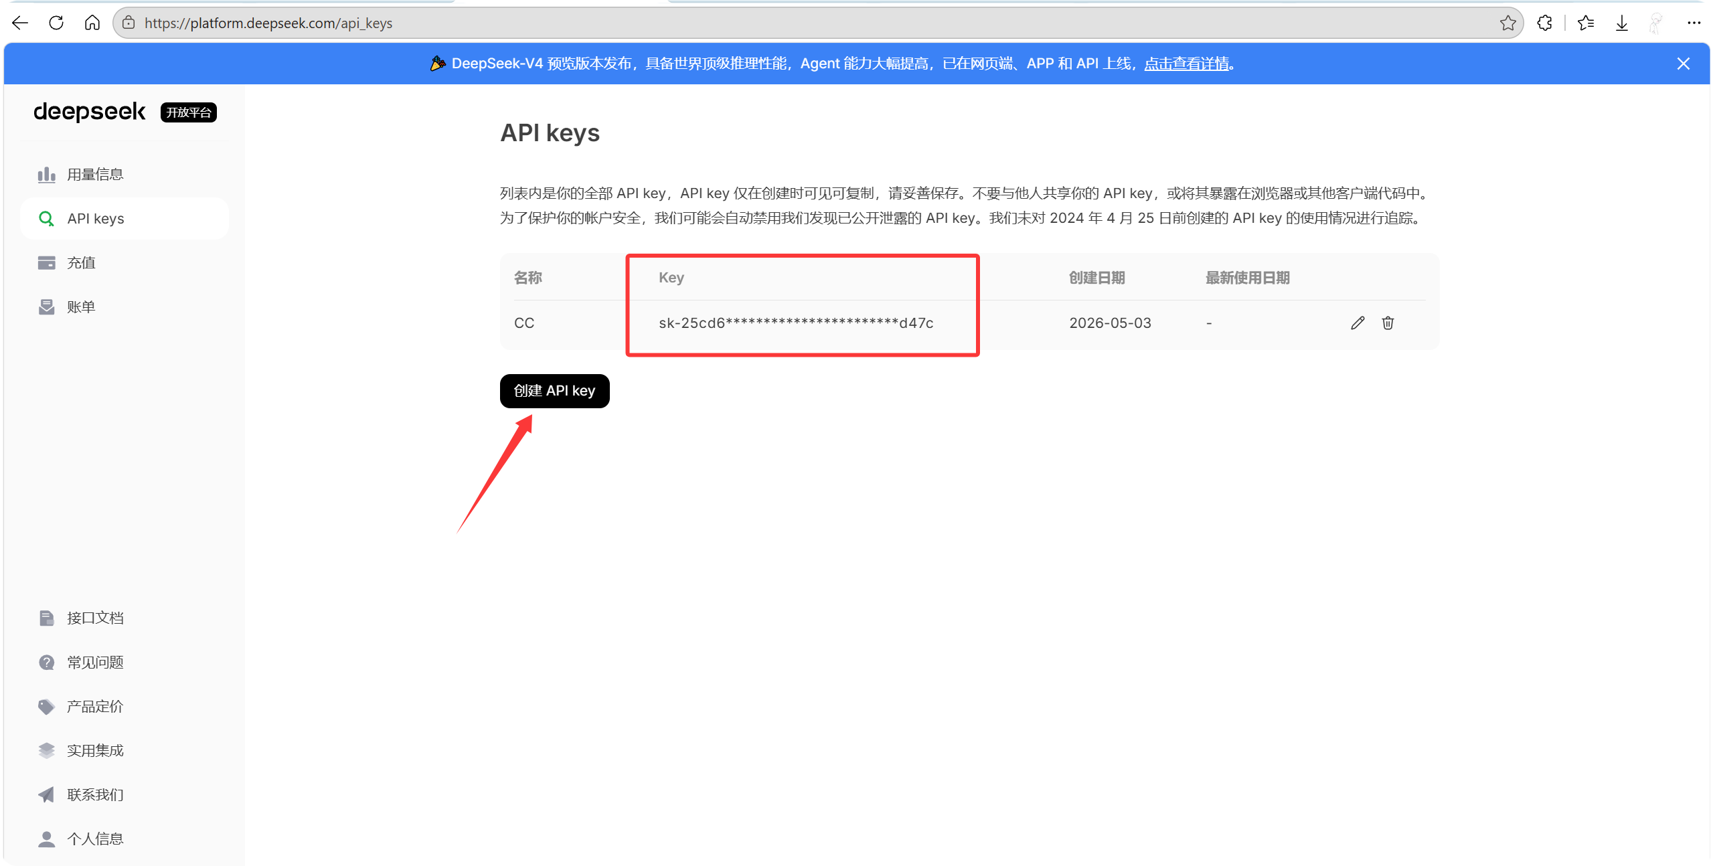This screenshot has width=1713, height=866.
Task: Open 个人信息 in the sidebar
Action: [125, 839]
